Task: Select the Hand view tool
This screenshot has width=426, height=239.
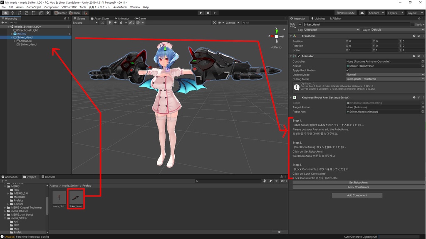Action: point(5,13)
